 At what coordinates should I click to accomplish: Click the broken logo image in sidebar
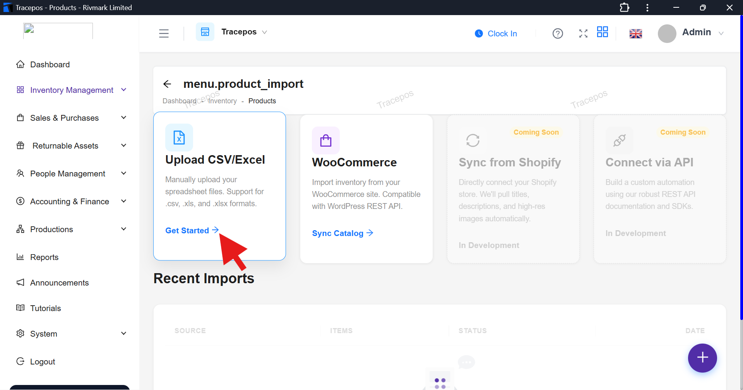[58, 31]
